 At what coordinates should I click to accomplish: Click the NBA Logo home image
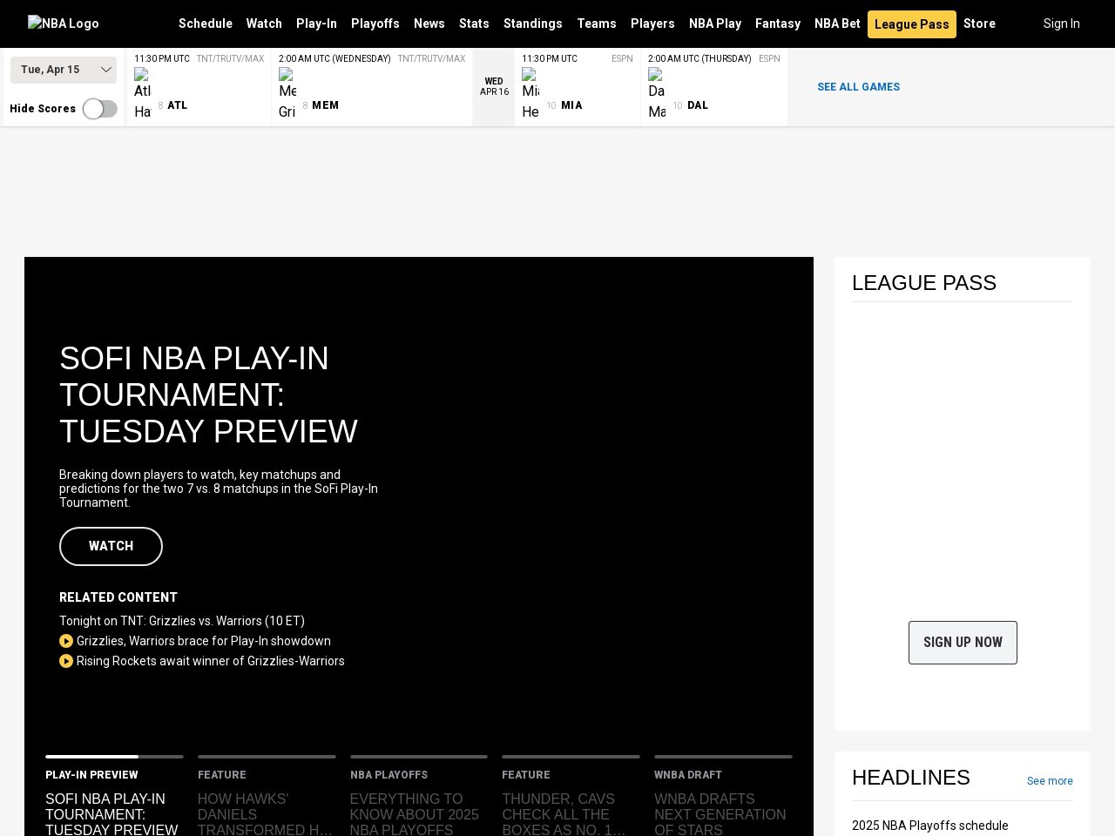(64, 24)
